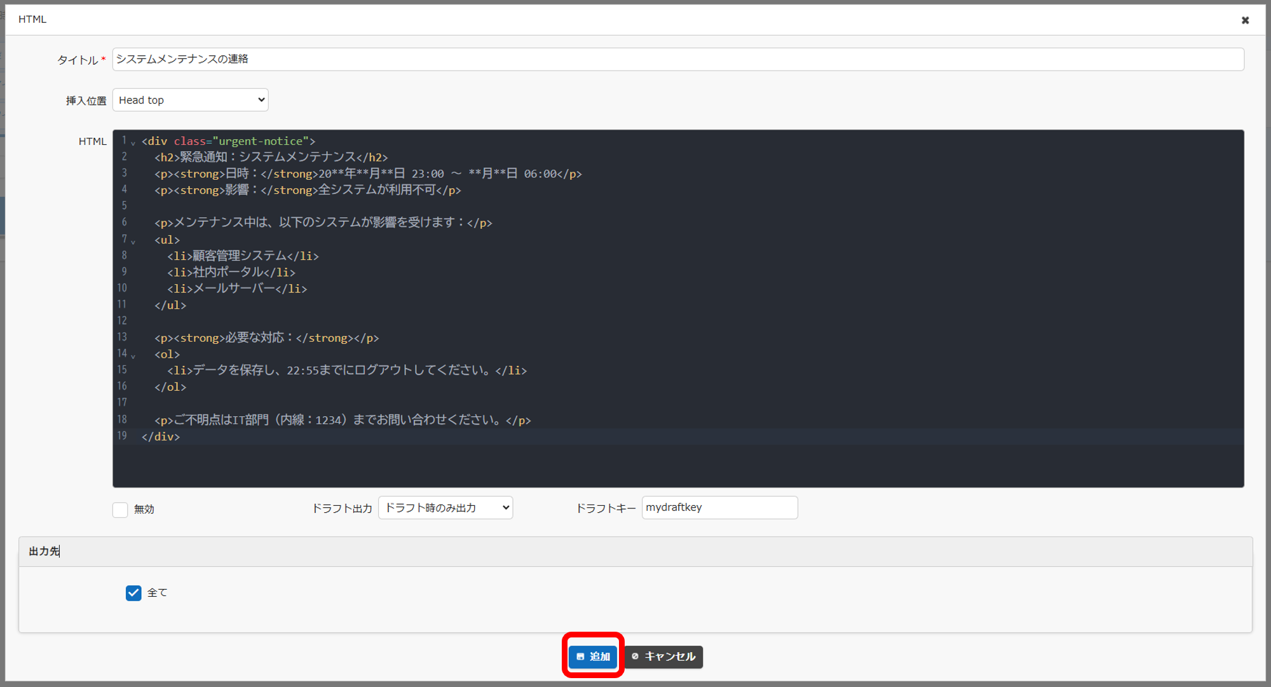The image size is (1271, 687).
Task: Click the 無効 label text
Action: pyautogui.click(x=144, y=509)
